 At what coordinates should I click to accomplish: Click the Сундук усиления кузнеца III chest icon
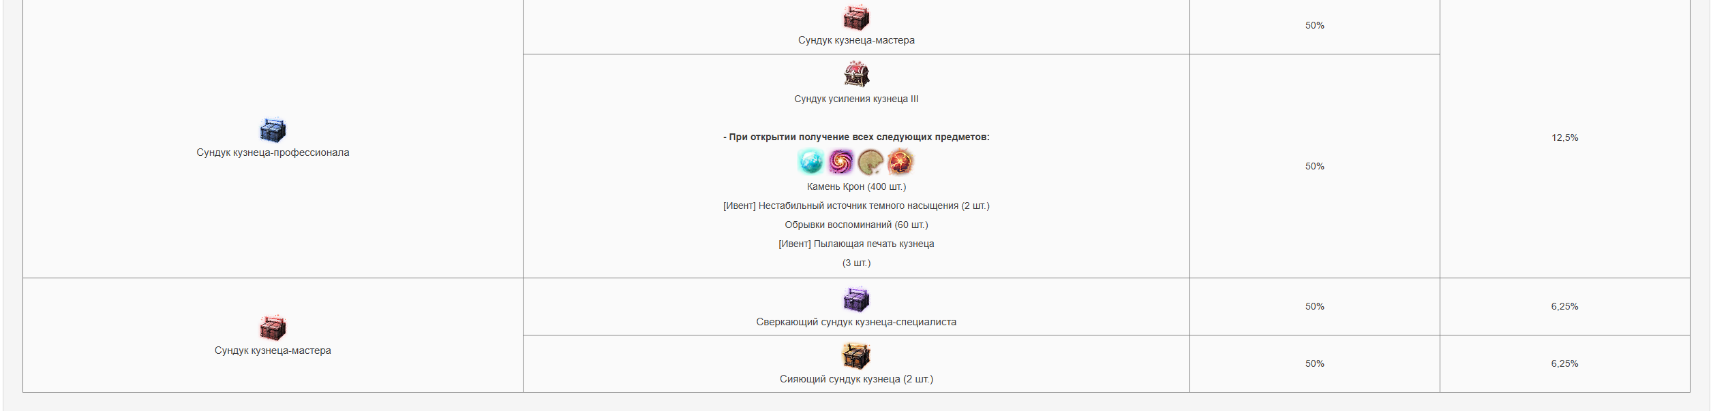(x=856, y=73)
